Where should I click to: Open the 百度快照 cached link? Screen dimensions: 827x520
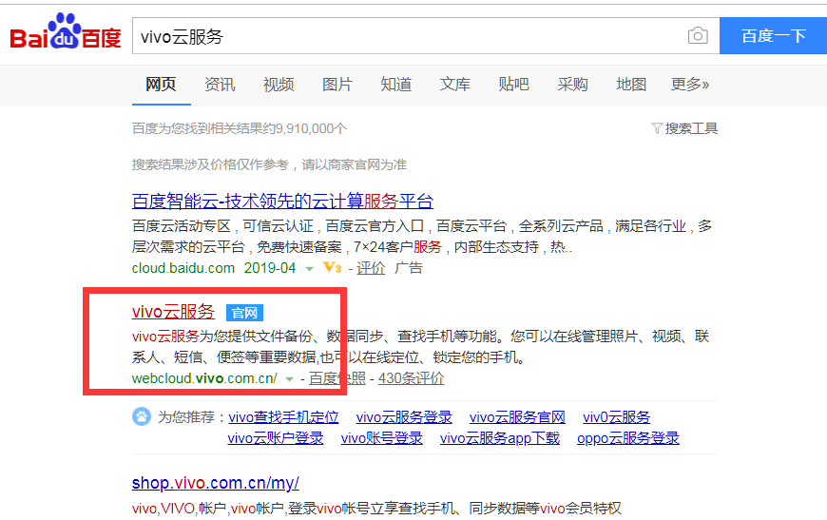(x=337, y=378)
